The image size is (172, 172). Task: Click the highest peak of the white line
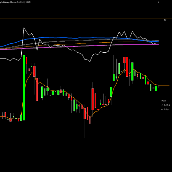[24, 28]
